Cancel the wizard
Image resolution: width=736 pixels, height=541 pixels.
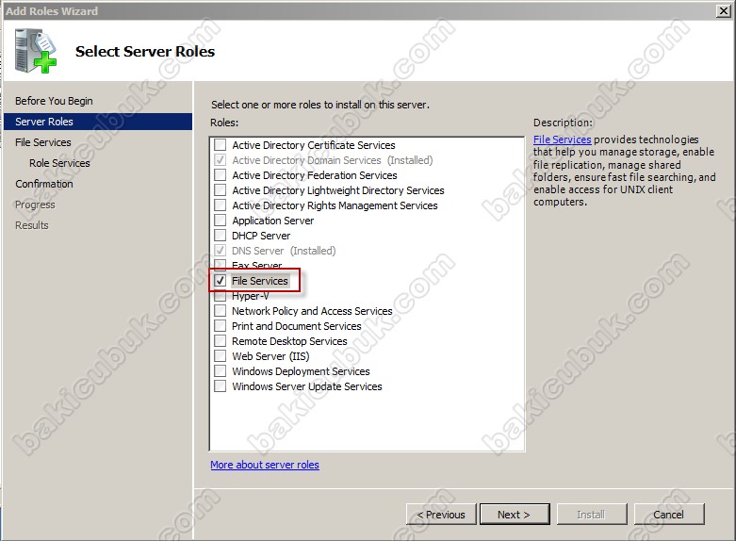[669, 515]
